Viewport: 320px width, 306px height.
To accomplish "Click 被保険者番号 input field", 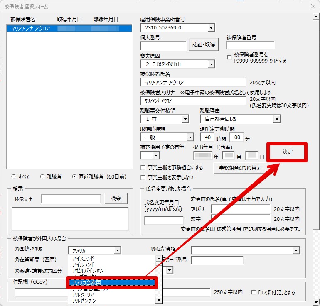I will (x=250, y=45).
